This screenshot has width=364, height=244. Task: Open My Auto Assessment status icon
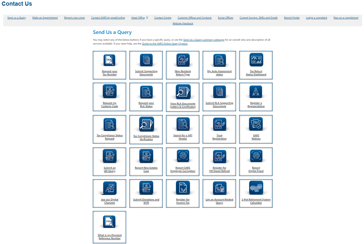coord(220,60)
